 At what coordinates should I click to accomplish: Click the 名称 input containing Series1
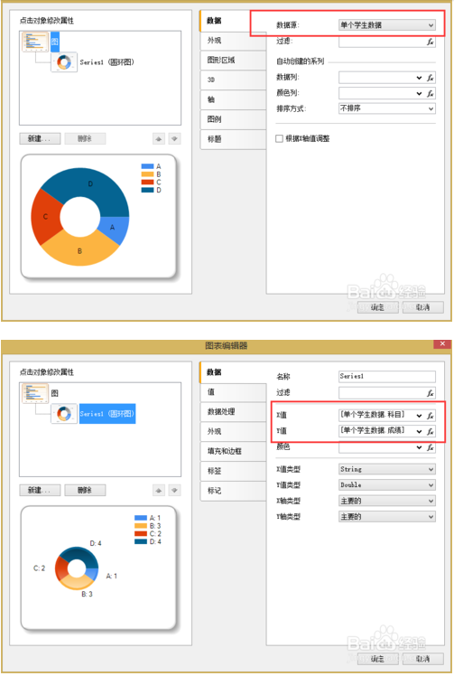387,376
